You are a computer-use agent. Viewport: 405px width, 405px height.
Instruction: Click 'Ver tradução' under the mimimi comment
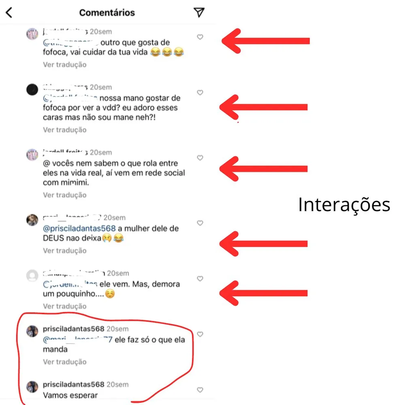tap(64, 195)
